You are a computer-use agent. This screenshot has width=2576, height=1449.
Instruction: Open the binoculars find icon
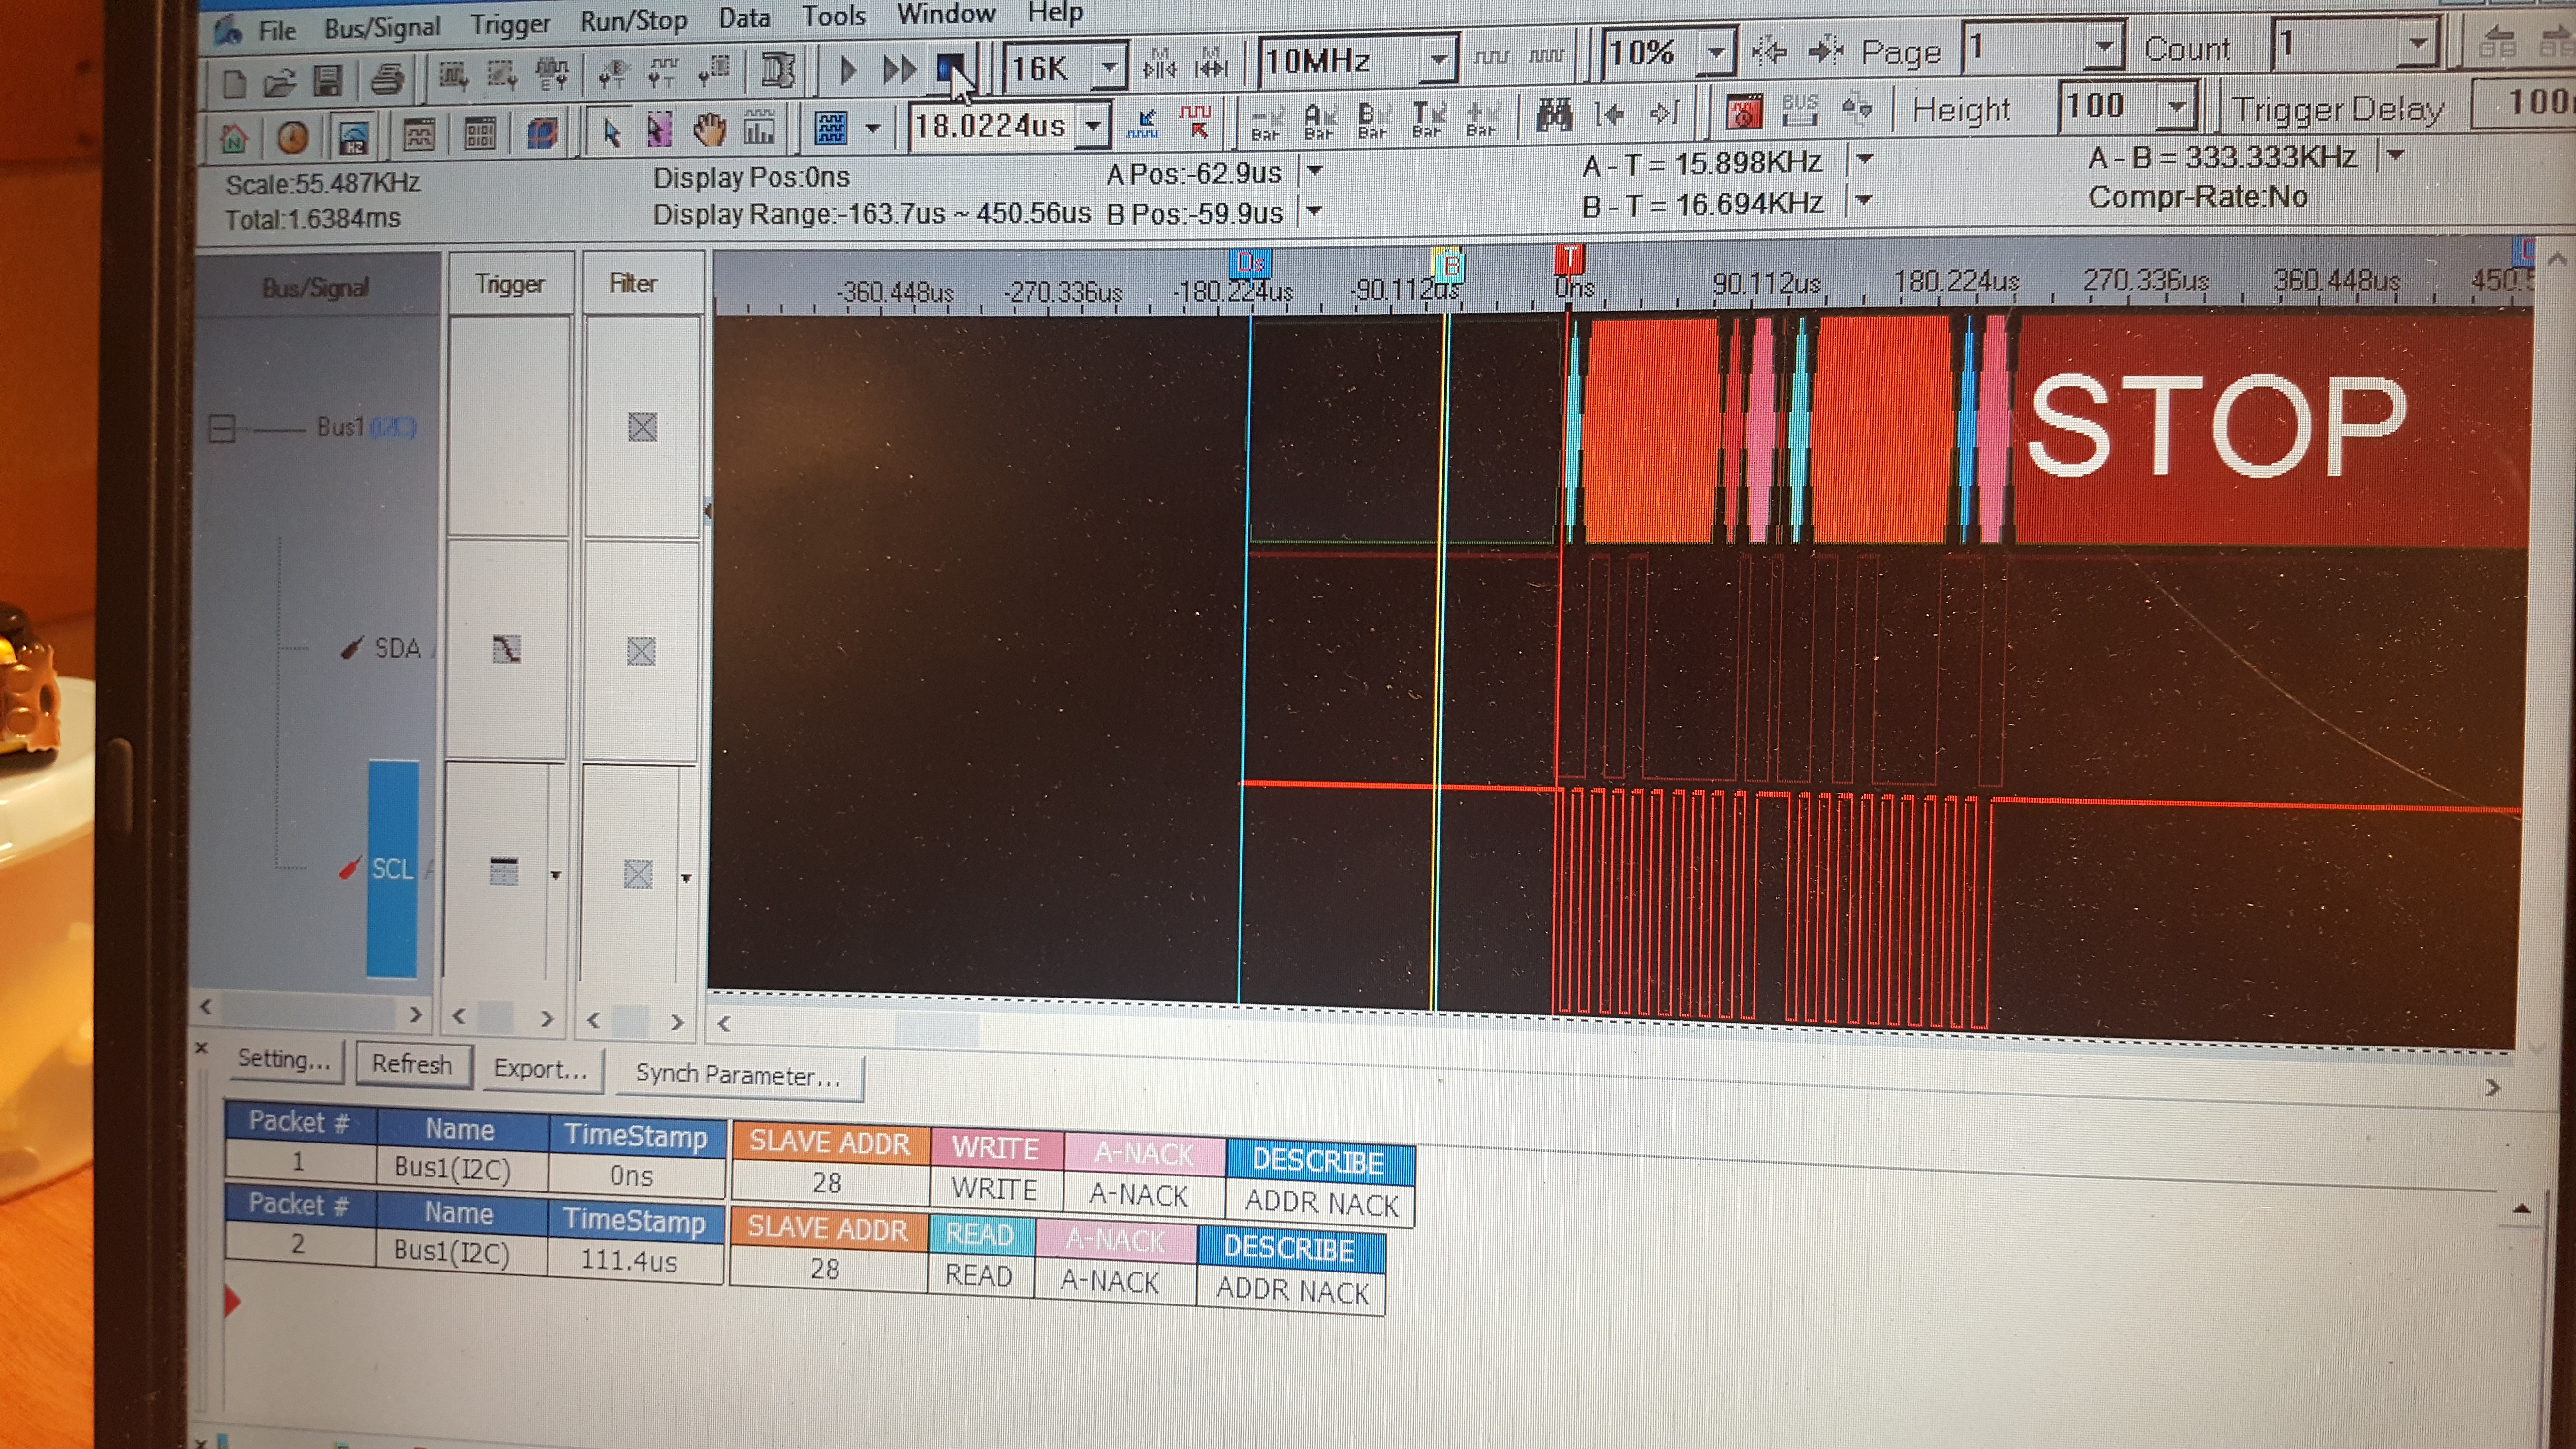coord(1554,115)
